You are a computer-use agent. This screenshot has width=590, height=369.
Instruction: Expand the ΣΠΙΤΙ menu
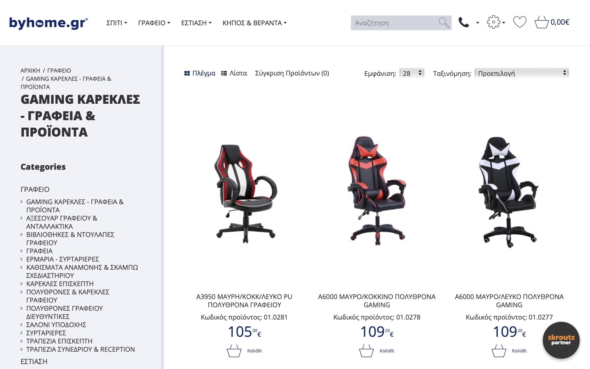[x=117, y=23]
